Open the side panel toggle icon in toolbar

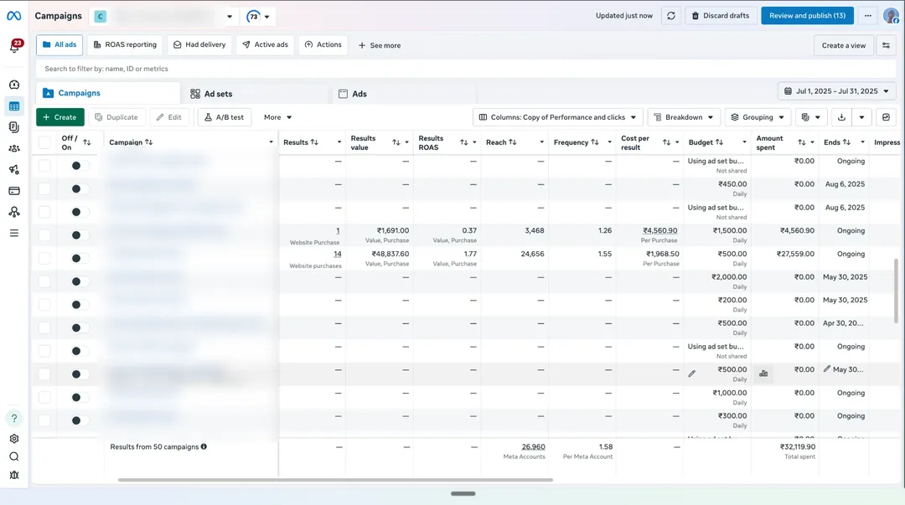click(x=886, y=117)
